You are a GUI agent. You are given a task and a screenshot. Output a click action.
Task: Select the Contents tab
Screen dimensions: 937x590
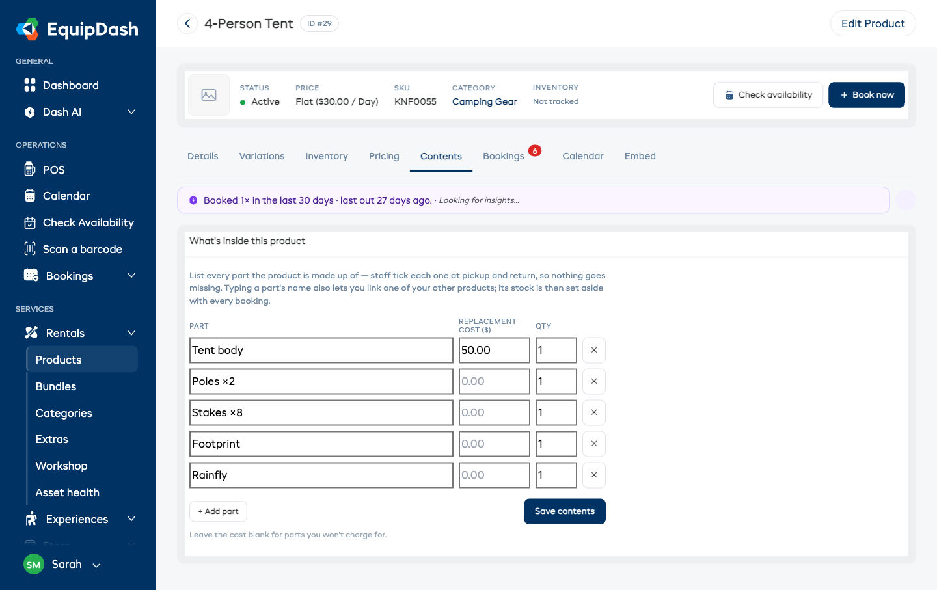(x=441, y=156)
